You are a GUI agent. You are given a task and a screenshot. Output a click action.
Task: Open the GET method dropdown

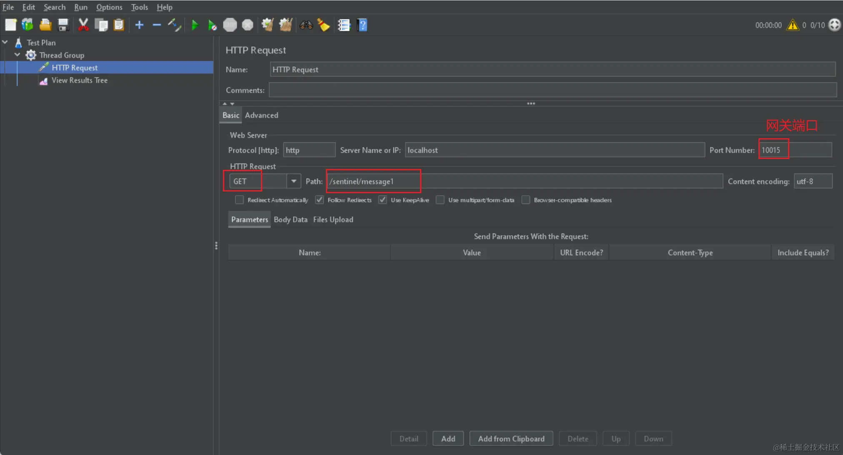click(x=294, y=182)
